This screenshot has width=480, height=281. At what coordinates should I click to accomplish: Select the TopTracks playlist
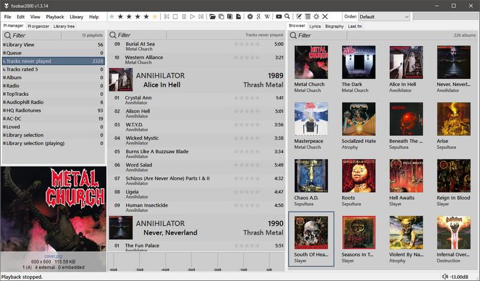tap(53, 94)
